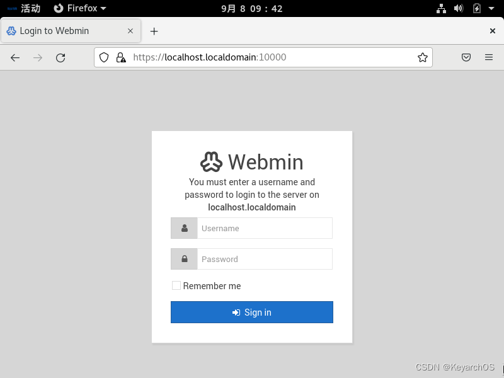The image size is (504, 378).
Task: Open a new tab with plus button
Action: pos(154,31)
